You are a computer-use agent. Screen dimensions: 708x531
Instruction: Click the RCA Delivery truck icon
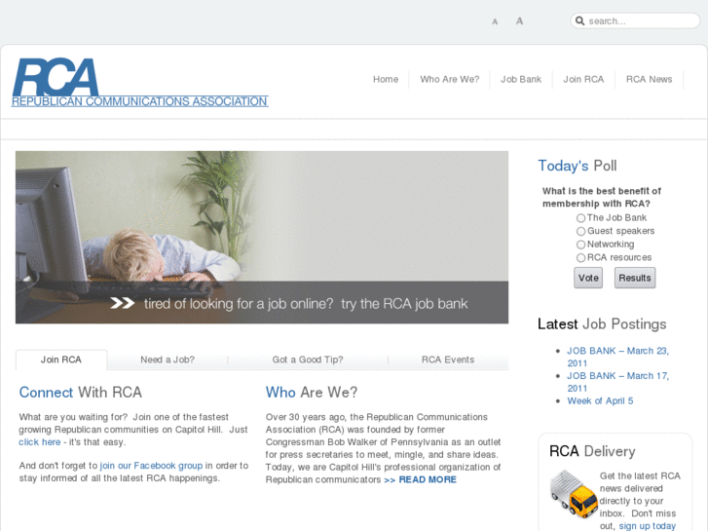(574, 494)
